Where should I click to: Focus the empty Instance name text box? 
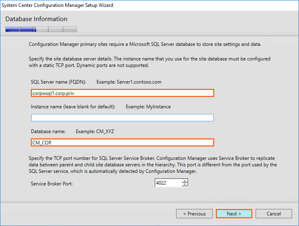coord(122,118)
